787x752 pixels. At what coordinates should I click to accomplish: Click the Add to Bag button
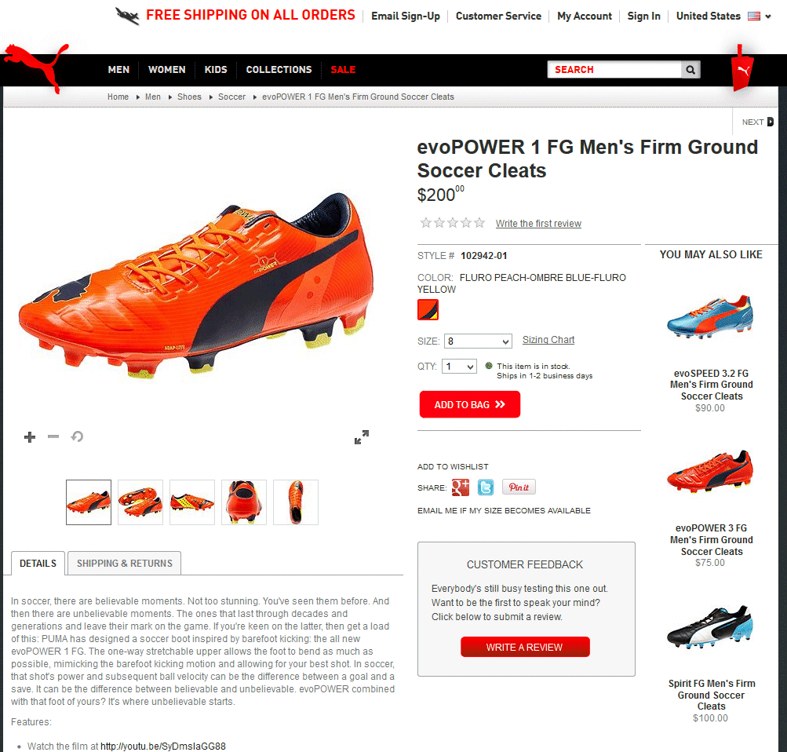(470, 404)
